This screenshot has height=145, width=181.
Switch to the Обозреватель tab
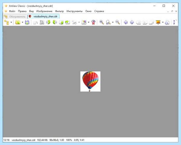click(15, 17)
